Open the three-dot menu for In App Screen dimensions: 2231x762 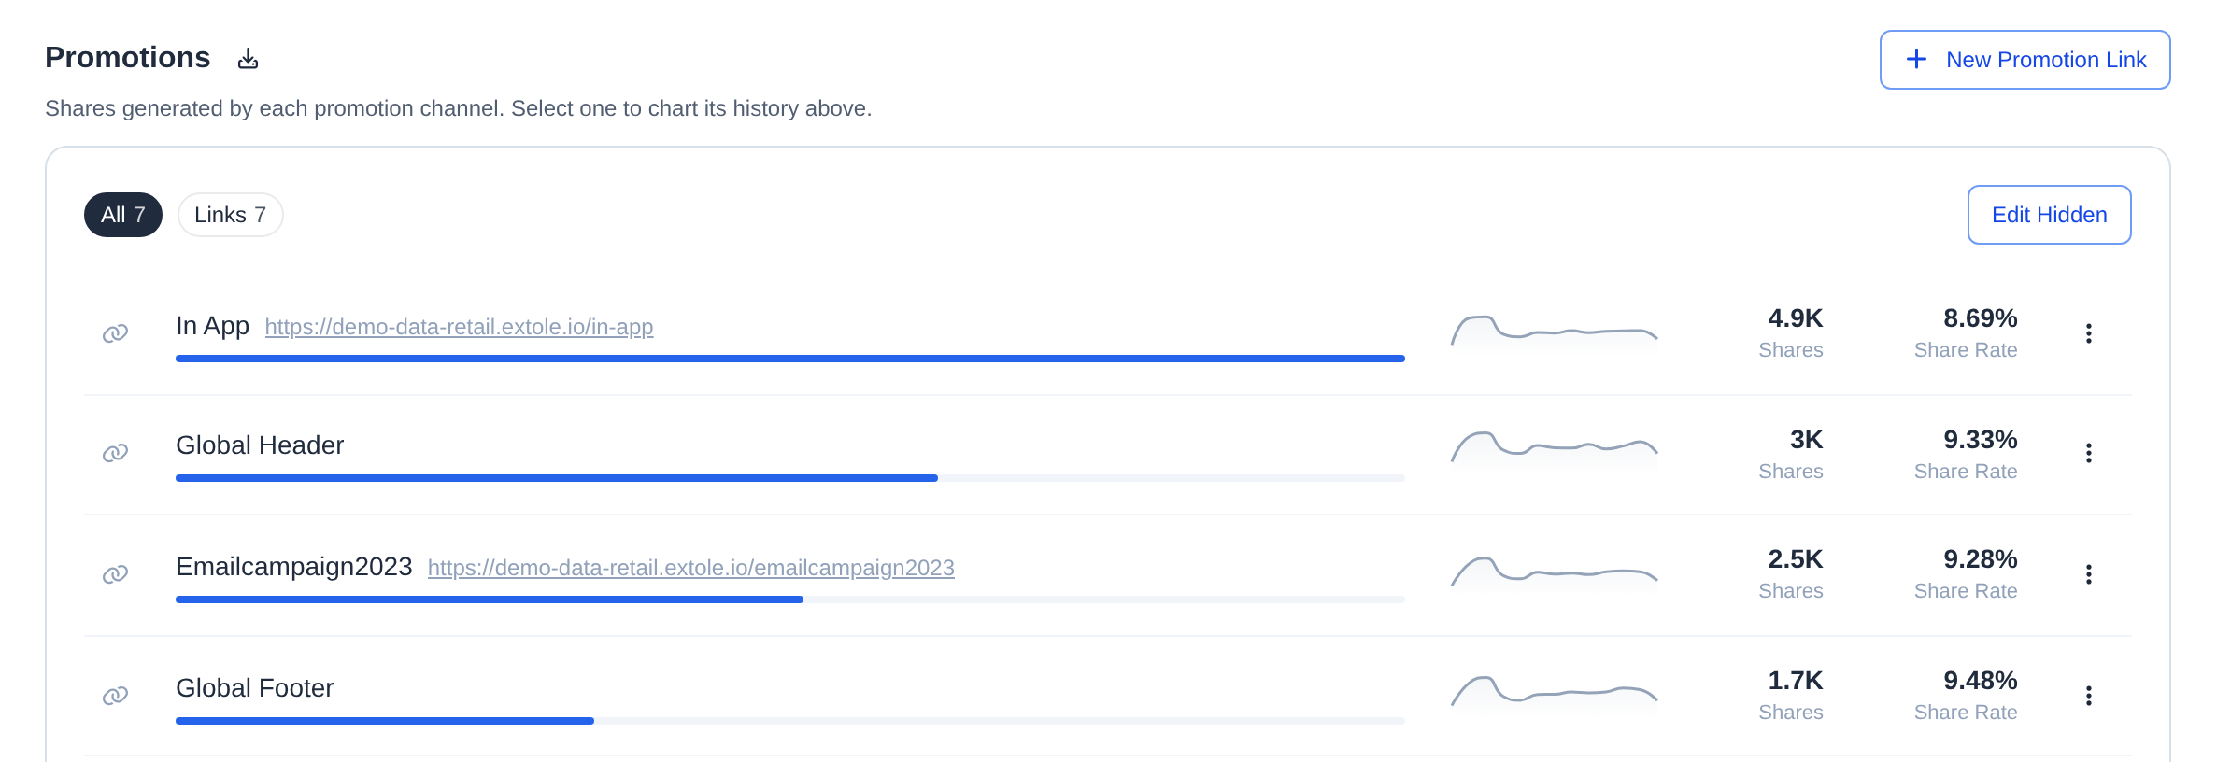(2089, 333)
